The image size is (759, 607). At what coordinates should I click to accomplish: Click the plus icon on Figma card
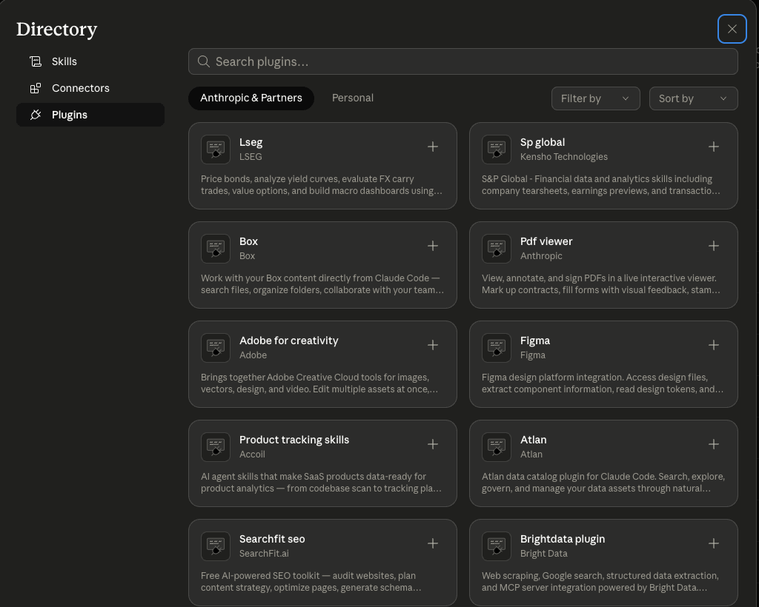[x=714, y=344]
